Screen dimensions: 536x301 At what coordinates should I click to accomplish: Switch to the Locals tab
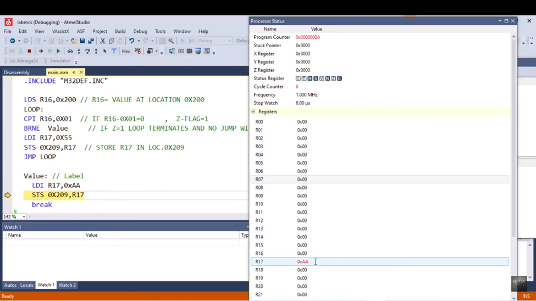[27, 285]
